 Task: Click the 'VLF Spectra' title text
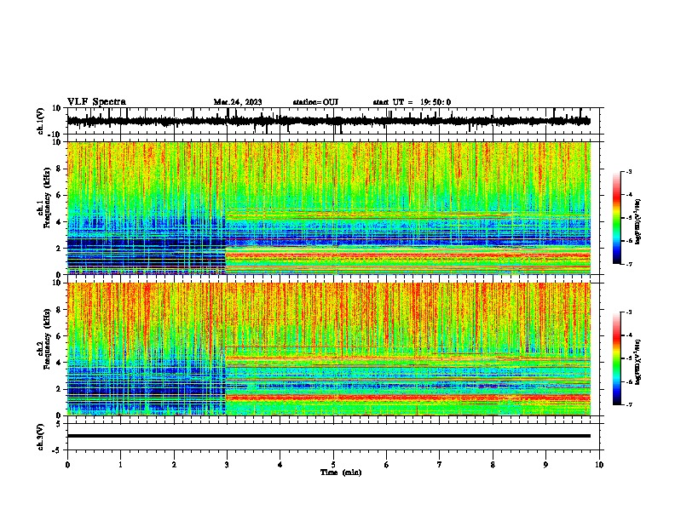coord(96,102)
